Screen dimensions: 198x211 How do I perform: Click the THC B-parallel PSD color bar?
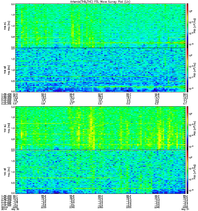[x=187, y=172]
